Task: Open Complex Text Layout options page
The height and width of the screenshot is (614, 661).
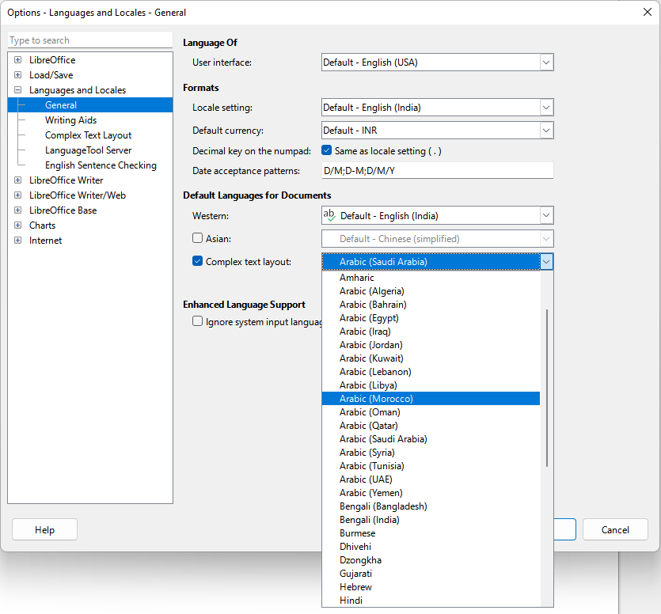Action: tap(88, 135)
